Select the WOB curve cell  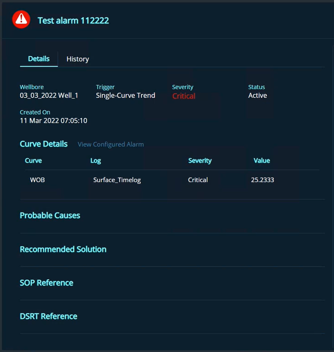coord(37,180)
